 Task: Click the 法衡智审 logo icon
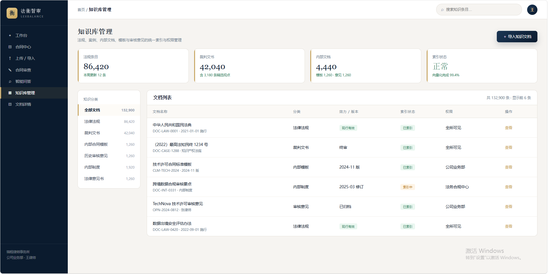point(12,13)
